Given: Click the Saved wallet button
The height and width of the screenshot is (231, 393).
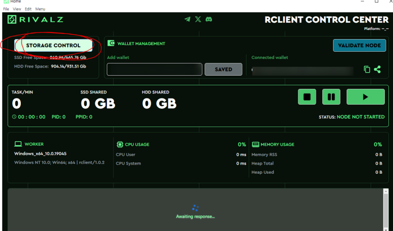Looking at the screenshot, I should tap(223, 70).
